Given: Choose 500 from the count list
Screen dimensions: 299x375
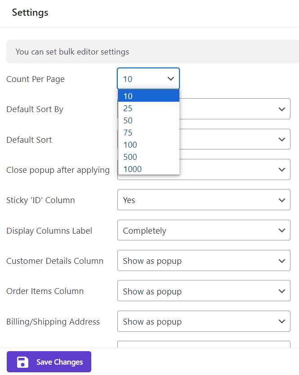Looking at the screenshot, I should [x=148, y=157].
